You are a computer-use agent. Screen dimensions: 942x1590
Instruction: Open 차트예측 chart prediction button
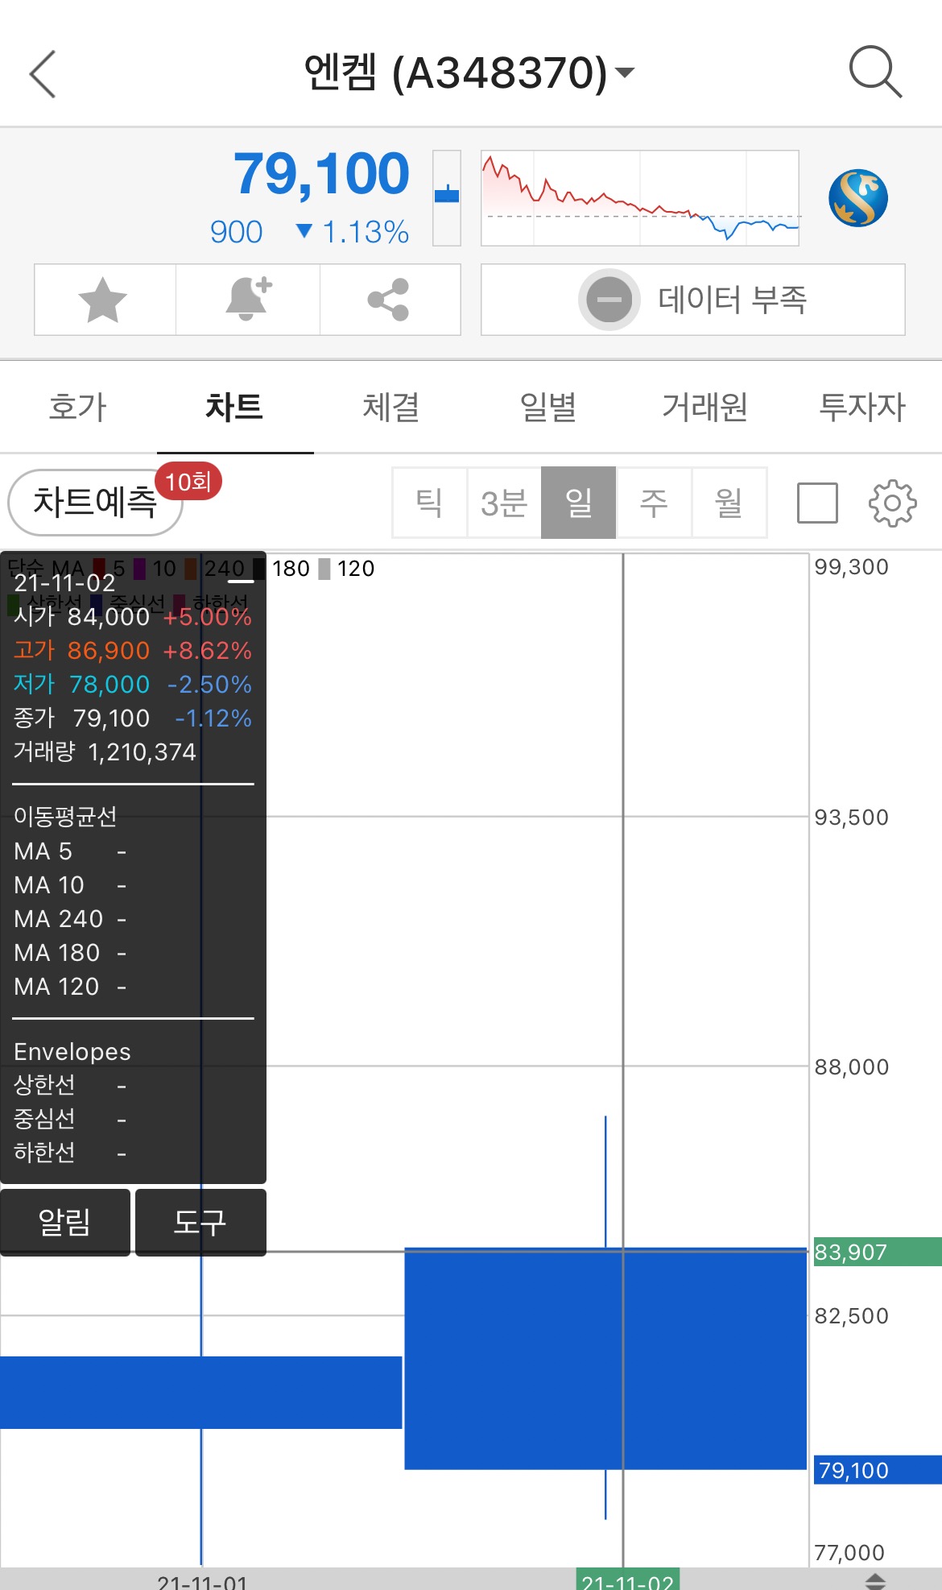click(95, 503)
